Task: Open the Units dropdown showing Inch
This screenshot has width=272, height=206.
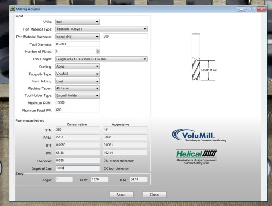Action: [77, 22]
